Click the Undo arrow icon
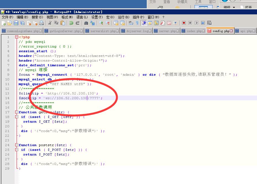The width and height of the screenshot is (257, 184). [71, 23]
